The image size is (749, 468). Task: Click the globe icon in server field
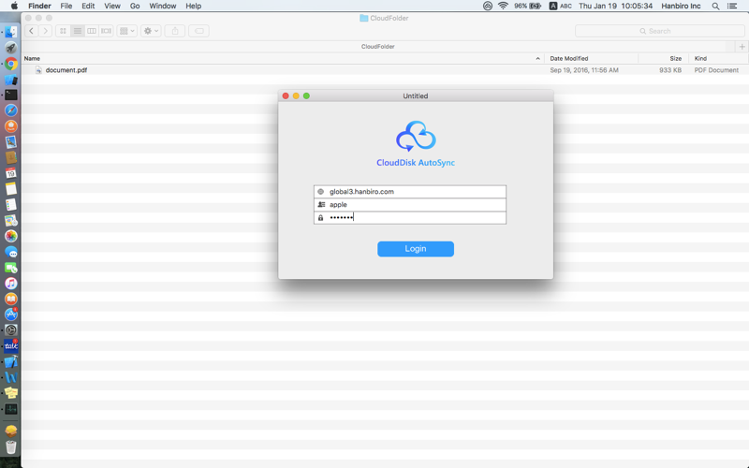coord(320,192)
